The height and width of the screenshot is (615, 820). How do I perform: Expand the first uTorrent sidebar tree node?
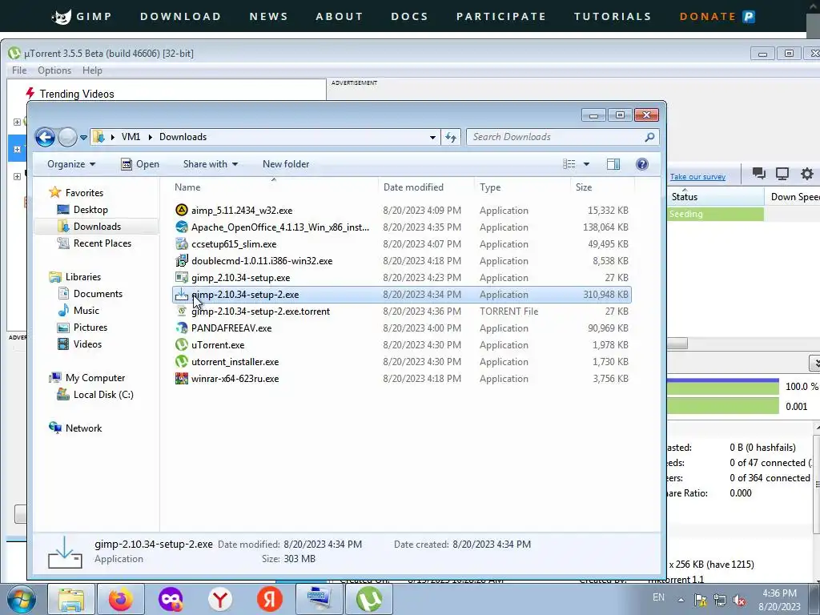click(17, 122)
